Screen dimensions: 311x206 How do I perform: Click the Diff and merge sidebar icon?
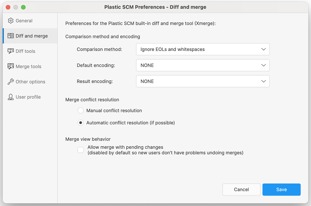coord(10,36)
